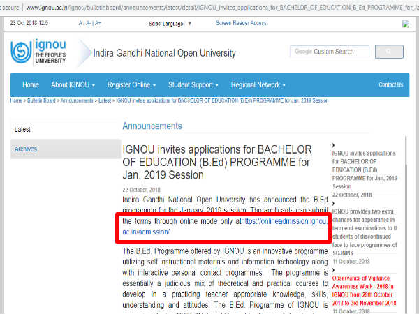Click the arrow bullet above B.Ed sidebar item
This screenshot has height=314, width=419.
(333, 145)
